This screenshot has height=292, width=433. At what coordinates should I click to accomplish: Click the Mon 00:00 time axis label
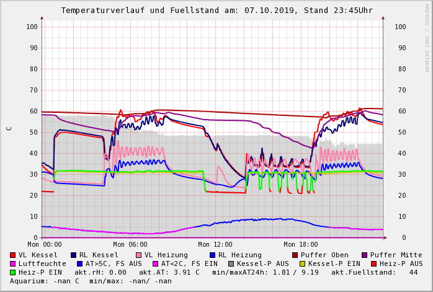[x=45, y=245]
